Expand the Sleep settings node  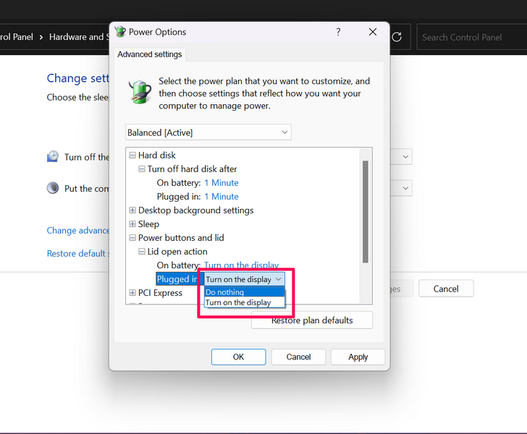pyautogui.click(x=132, y=224)
